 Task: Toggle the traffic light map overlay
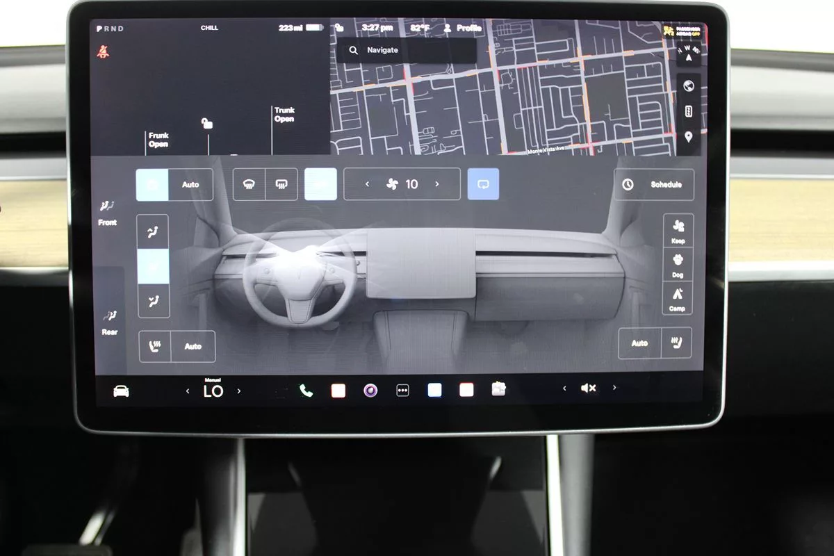click(x=688, y=111)
